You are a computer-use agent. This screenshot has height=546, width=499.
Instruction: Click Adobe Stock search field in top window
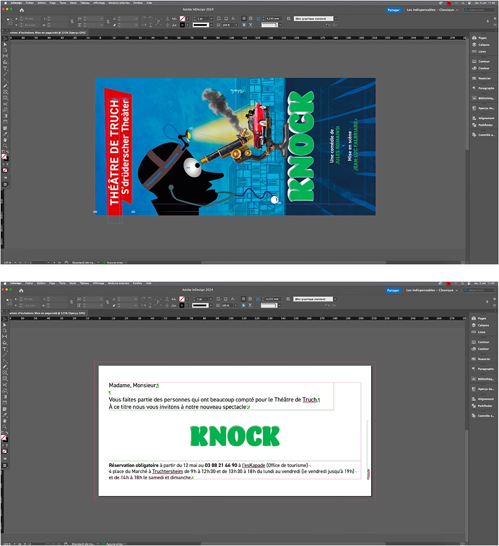coord(479,10)
